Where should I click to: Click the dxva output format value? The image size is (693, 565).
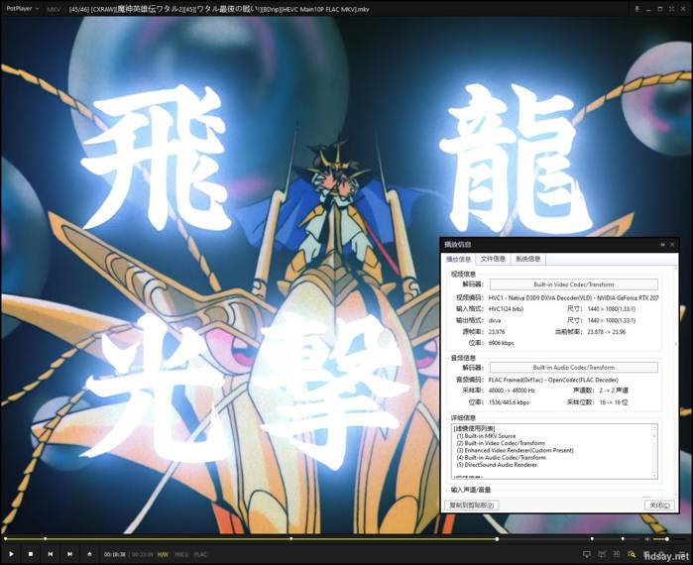(x=495, y=321)
